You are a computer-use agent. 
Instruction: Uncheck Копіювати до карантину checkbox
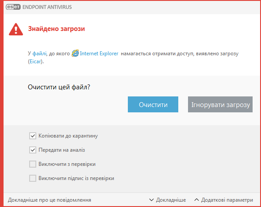point(33,136)
